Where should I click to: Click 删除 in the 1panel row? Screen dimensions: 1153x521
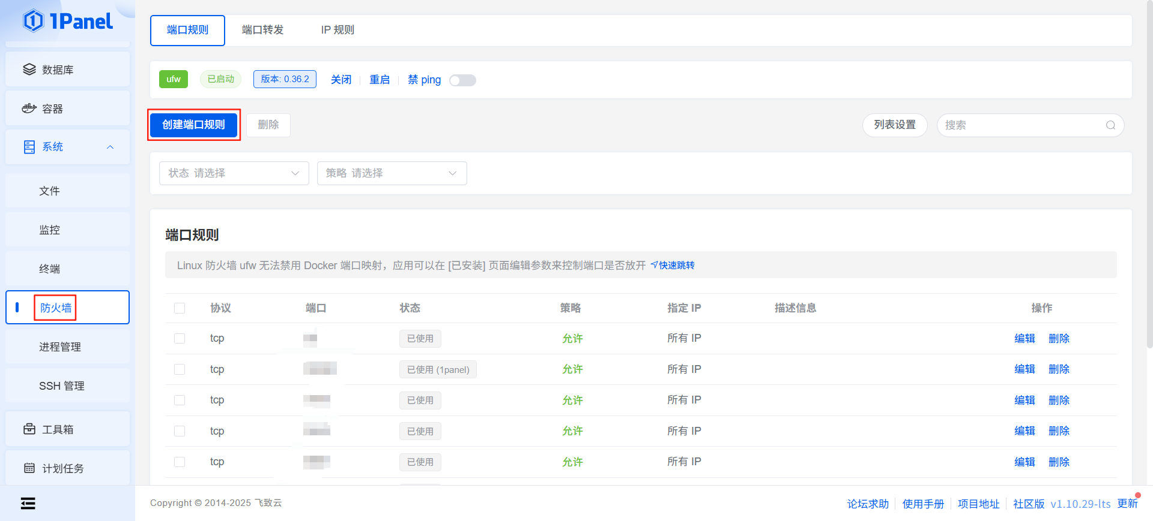pos(1059,369)
